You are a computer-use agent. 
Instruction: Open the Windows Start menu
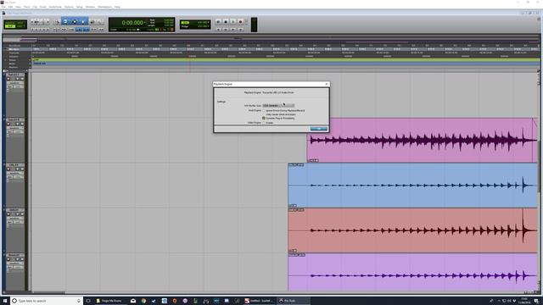(x=5, y=301)
